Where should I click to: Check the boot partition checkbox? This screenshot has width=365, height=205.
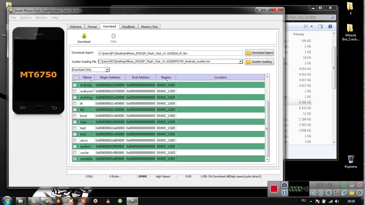tap(75, 116)
